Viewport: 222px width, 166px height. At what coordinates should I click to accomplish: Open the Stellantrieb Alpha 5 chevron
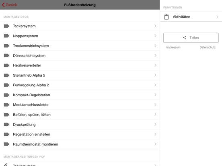155,75
